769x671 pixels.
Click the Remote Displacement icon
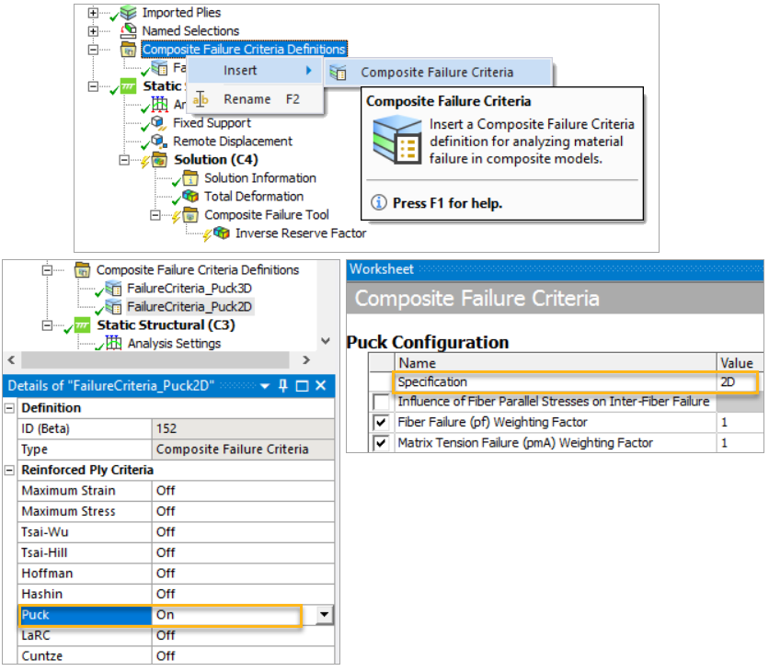(x=158, y=141)
